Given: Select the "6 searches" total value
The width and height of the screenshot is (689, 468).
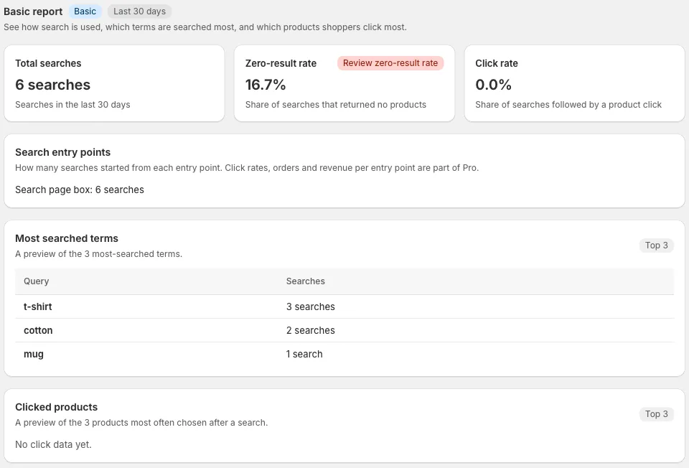Looking at the screenshot, I should point(52,85).
